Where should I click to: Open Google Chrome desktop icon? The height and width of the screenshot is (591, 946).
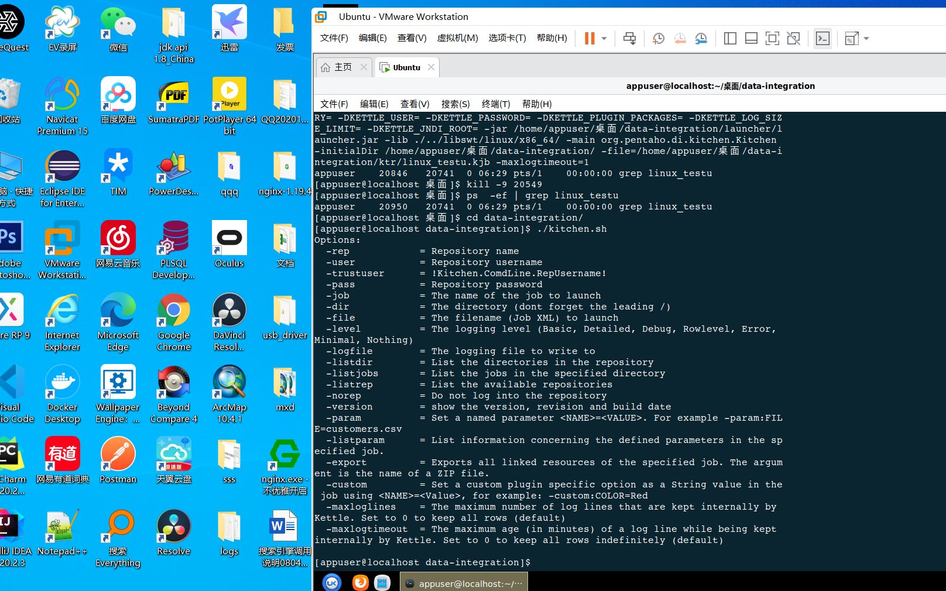pyautogui.click(x=174, y=322)
